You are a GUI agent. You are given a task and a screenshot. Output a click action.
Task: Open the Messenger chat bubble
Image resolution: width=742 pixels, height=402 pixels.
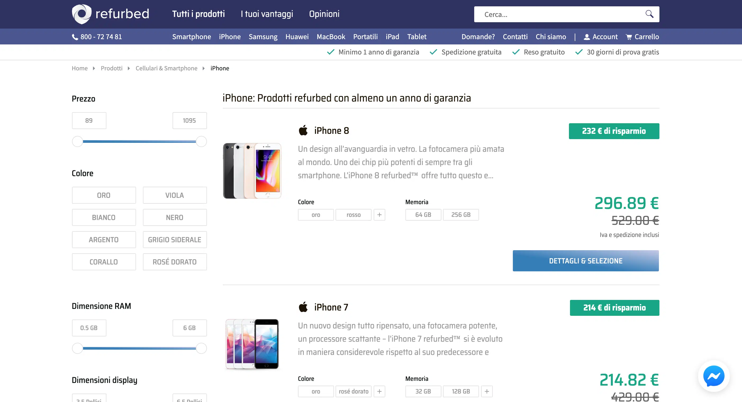(x=713, y=376)
